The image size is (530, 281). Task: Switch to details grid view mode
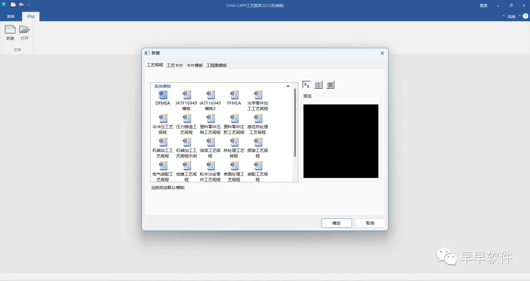(330, 85)
